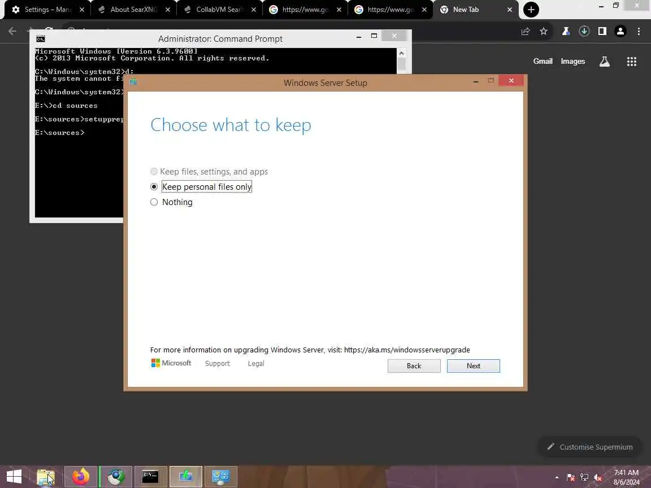651x488 pixels.
Task: Open Gmail link on new tab page
Action: 542,61
